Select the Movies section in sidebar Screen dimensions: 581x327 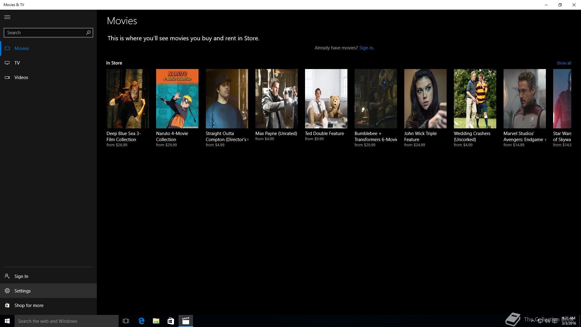click(x=48, y=48)
